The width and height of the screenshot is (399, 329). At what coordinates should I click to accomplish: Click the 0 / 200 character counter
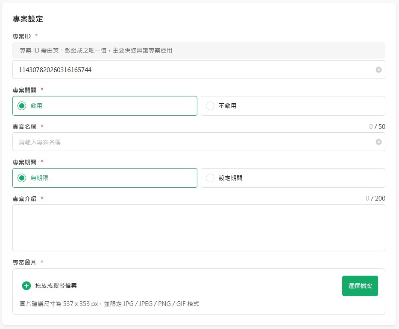pyautogui.click(x=375, y=198)
